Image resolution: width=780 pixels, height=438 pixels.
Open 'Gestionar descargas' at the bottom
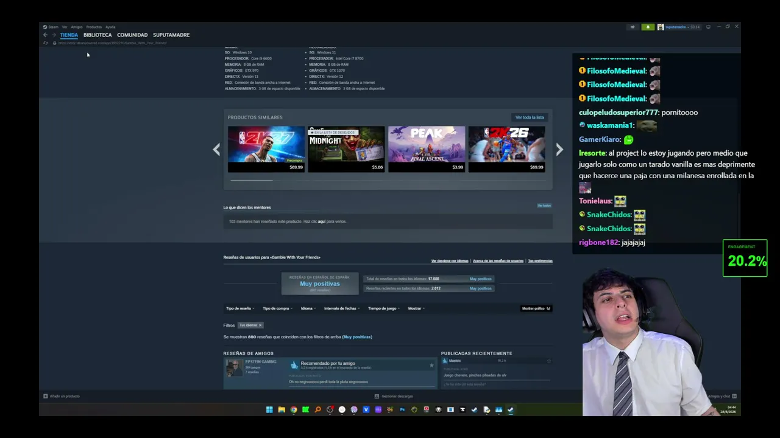pos(394,396)
